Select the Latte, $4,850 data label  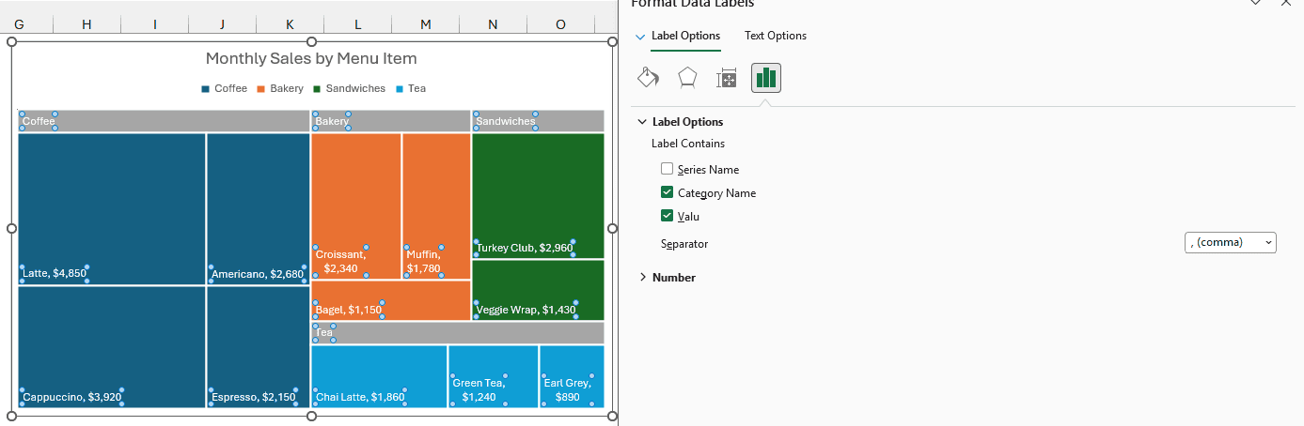[55, 274]
